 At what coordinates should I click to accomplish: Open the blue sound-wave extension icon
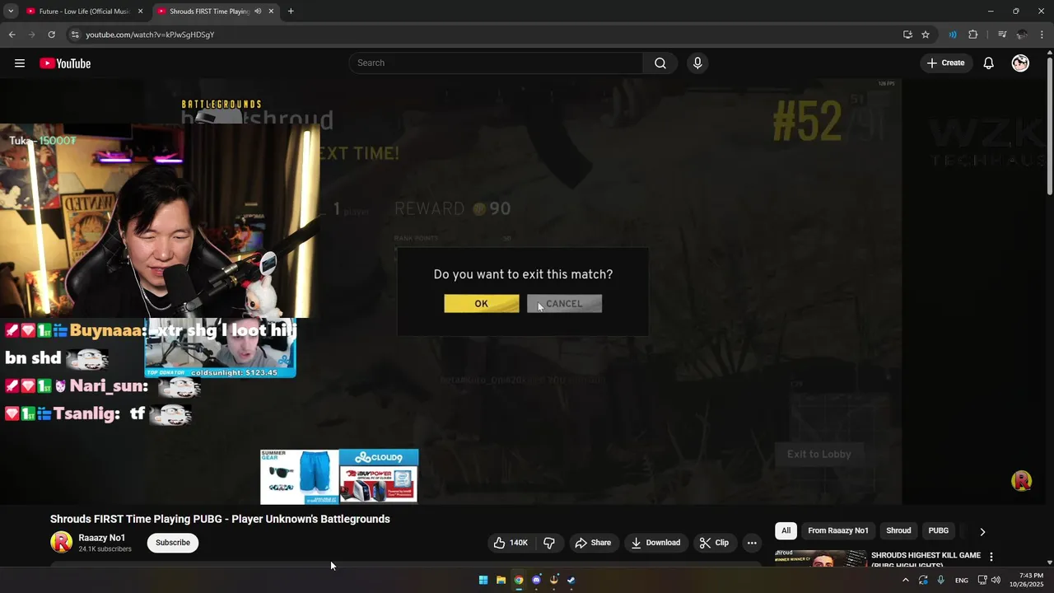(953, 35)
